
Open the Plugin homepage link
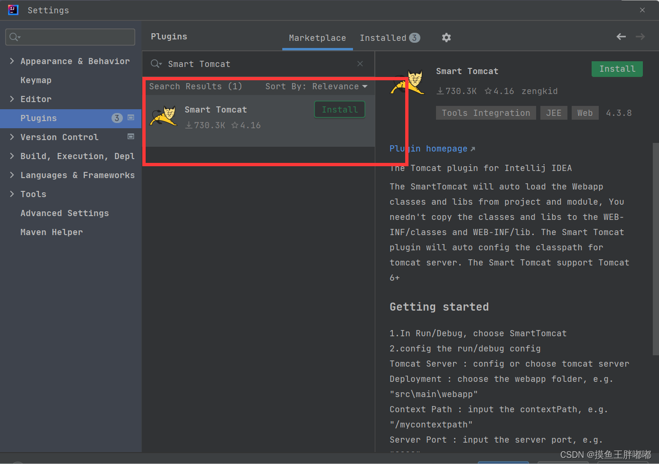[432, 149]
